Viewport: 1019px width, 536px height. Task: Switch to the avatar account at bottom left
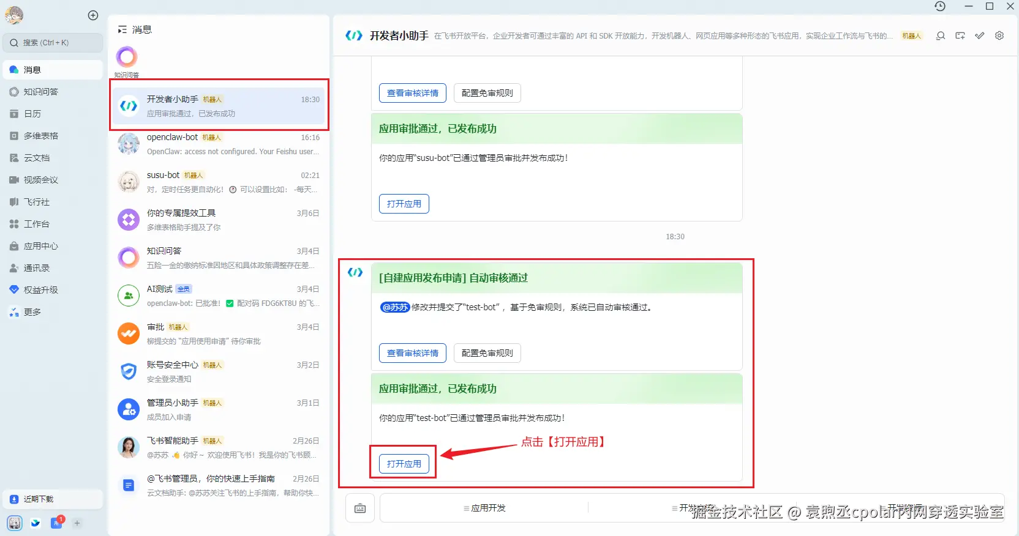pos(15,523)
